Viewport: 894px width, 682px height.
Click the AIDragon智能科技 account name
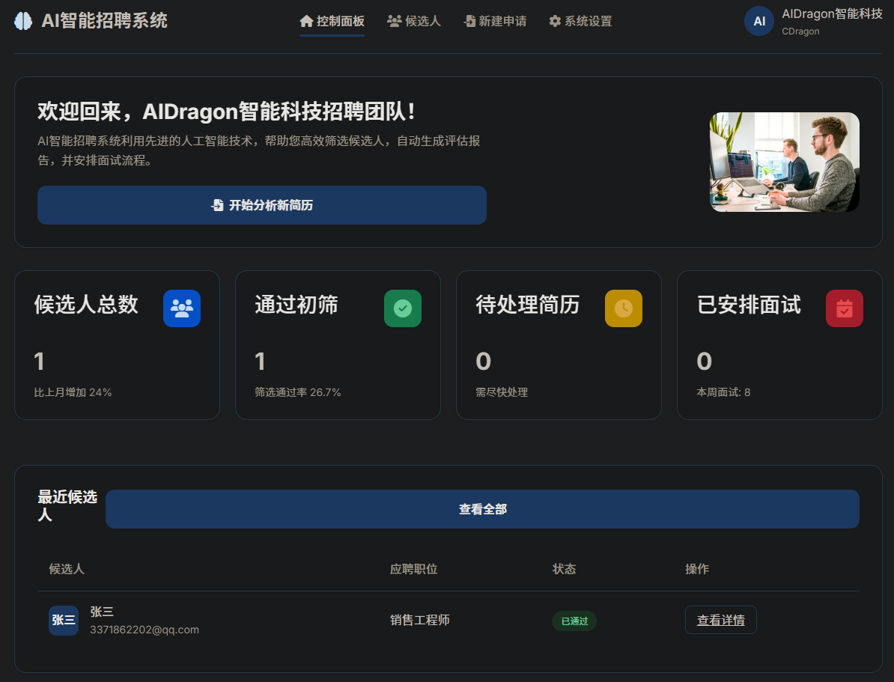pos(832,14)
